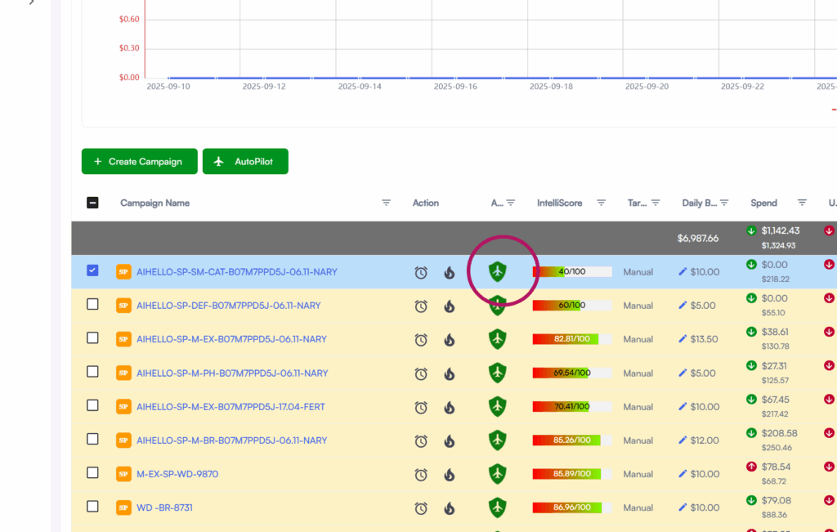This screenshot has height=532, width=837.
Task: Click pencil edit icon for $13.50 daily budget
Action: (x=683, y=339)
